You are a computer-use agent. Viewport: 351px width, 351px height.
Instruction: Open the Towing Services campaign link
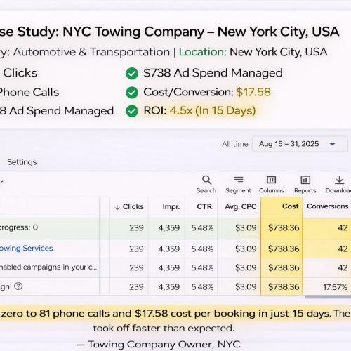(x=26, y=248)
